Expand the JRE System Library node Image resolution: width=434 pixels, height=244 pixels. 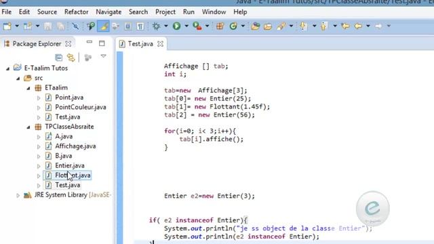(x=18, y=195)
